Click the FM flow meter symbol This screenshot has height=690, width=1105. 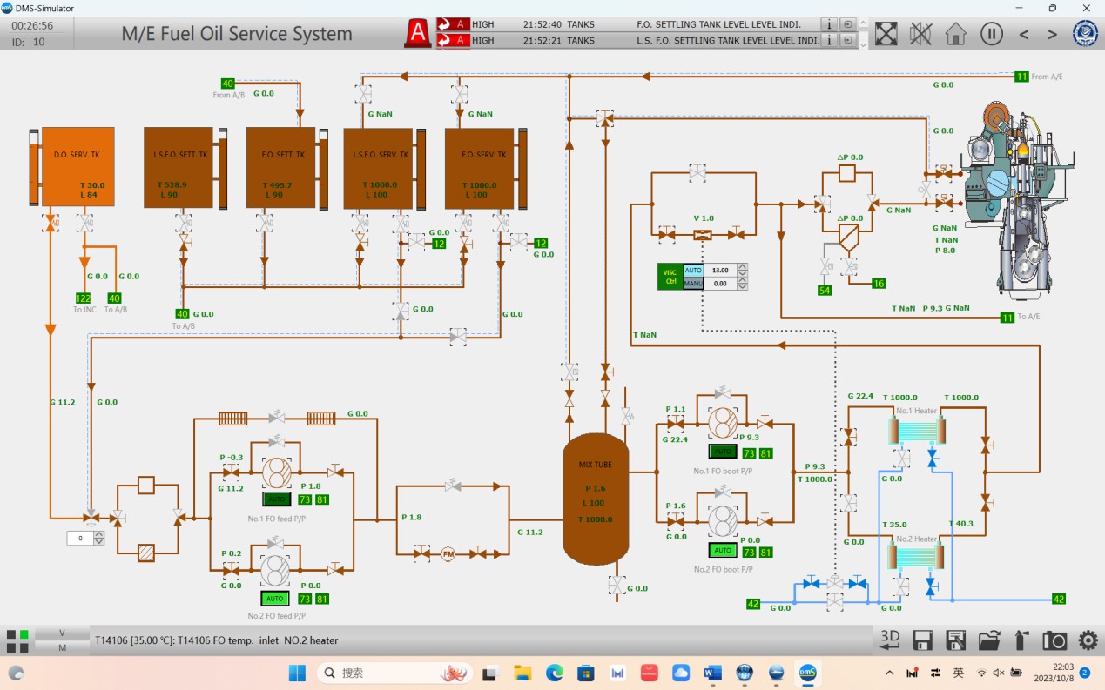(x=448, y=553)
